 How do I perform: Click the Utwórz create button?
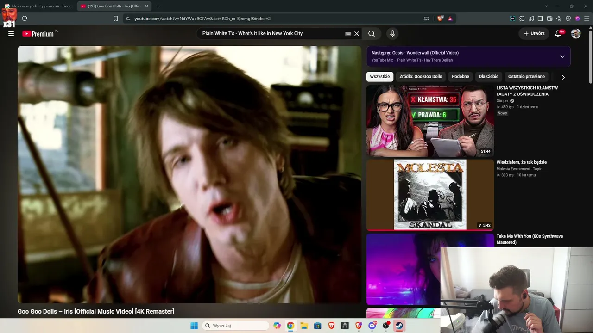(534, 34)
